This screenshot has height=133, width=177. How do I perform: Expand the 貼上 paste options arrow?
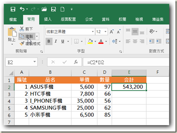point(12,44)
